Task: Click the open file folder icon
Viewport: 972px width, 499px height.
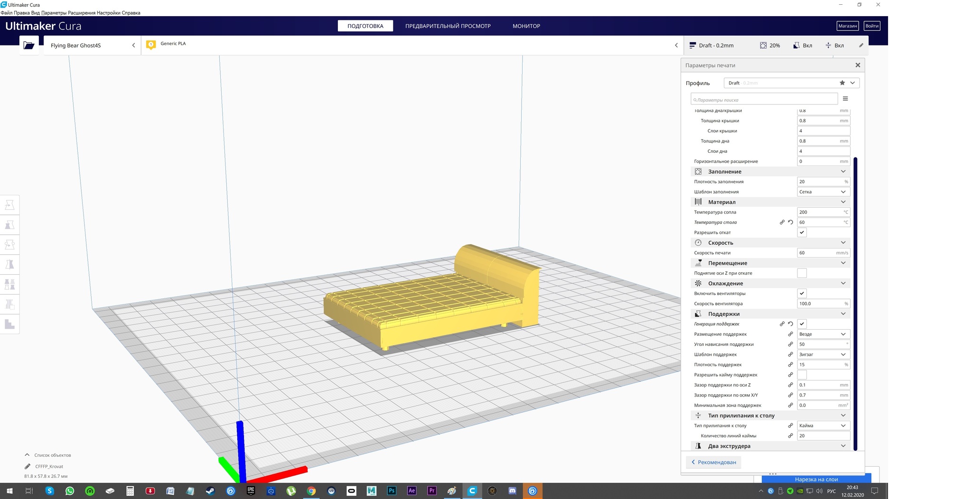Action: [29, 46]
